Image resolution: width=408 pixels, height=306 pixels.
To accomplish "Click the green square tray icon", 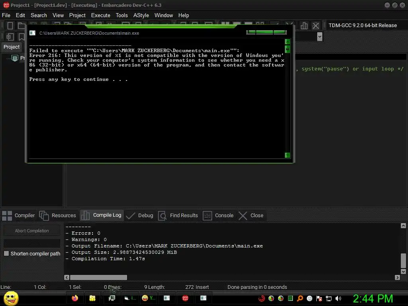I will point(290,298).
